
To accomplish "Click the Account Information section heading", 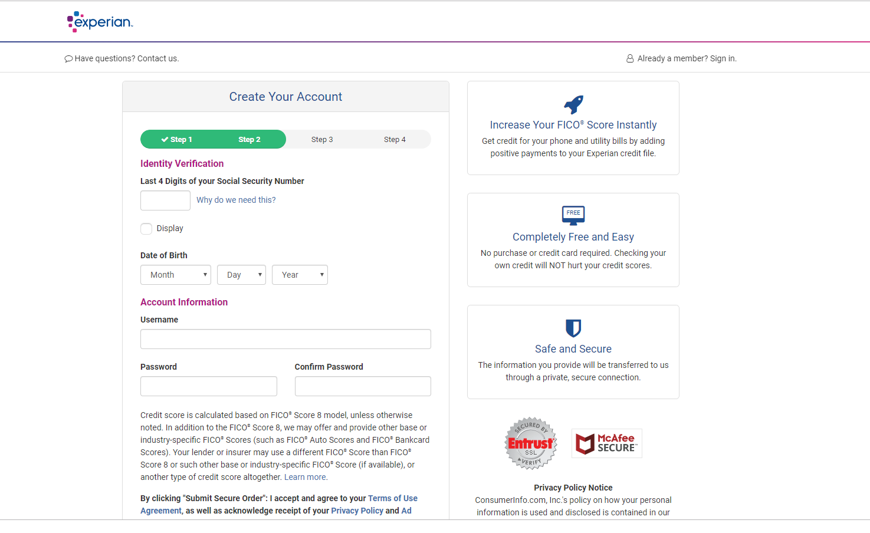I will click(184, 302).
